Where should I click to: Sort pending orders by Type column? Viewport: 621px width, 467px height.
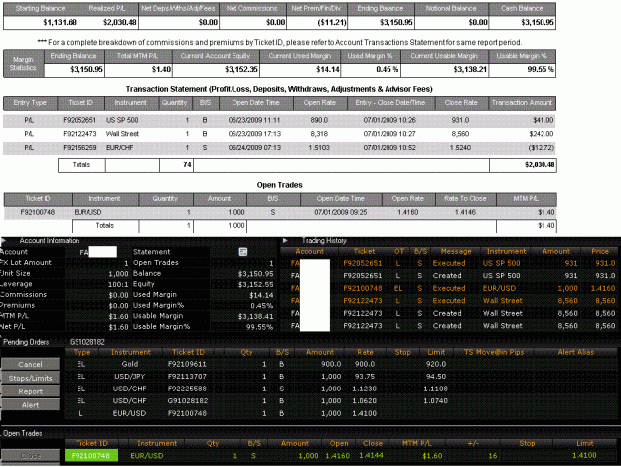(82, 352)
